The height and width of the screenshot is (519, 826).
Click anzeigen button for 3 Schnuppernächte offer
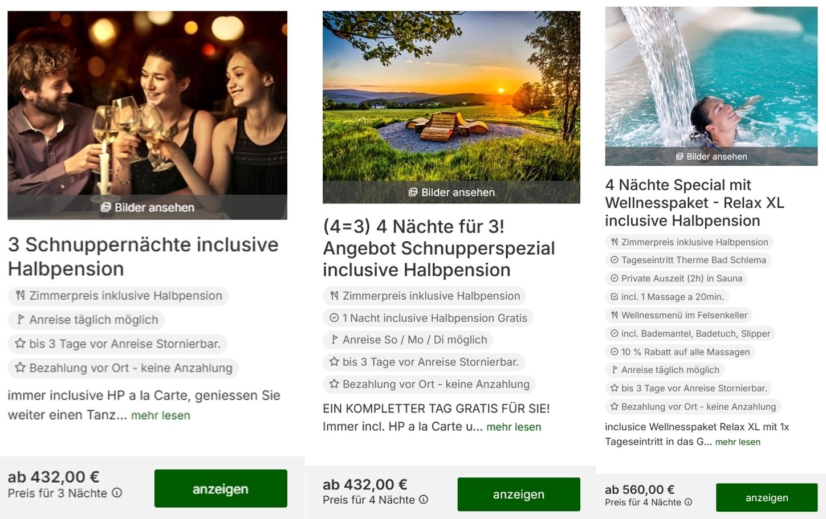(221, 489)
